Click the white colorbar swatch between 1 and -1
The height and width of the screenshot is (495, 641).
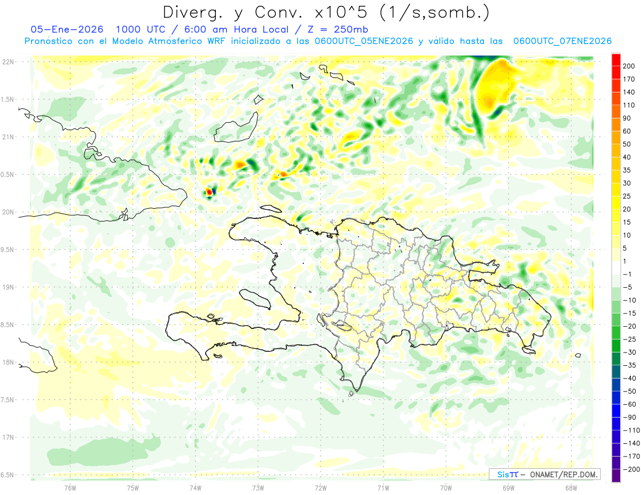tap(616, 268)
